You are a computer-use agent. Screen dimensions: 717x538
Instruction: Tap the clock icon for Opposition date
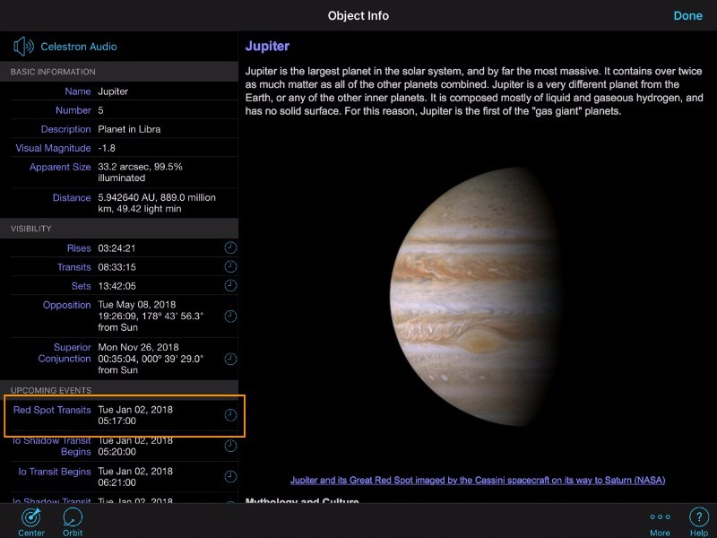pos(230,317)
